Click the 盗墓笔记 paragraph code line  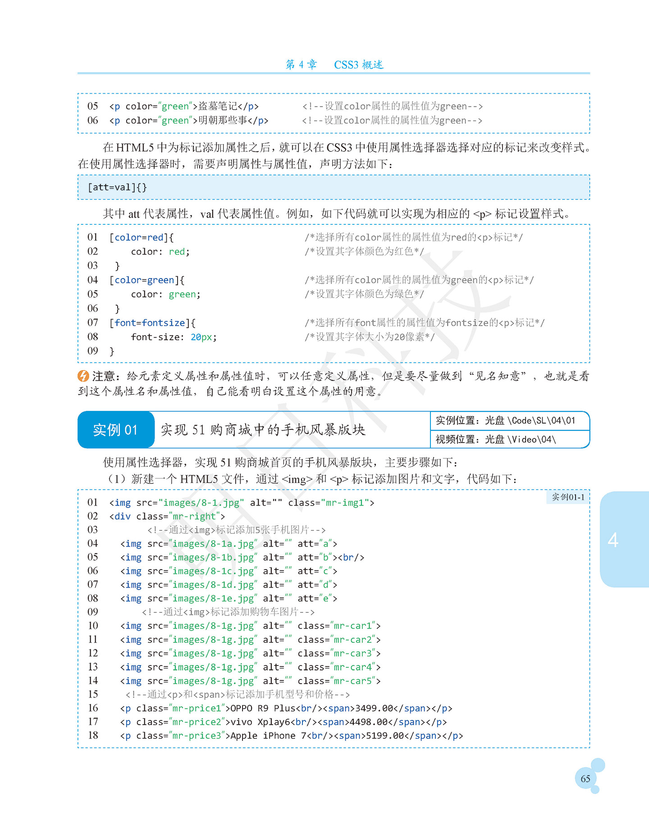(x=184, y=106)
